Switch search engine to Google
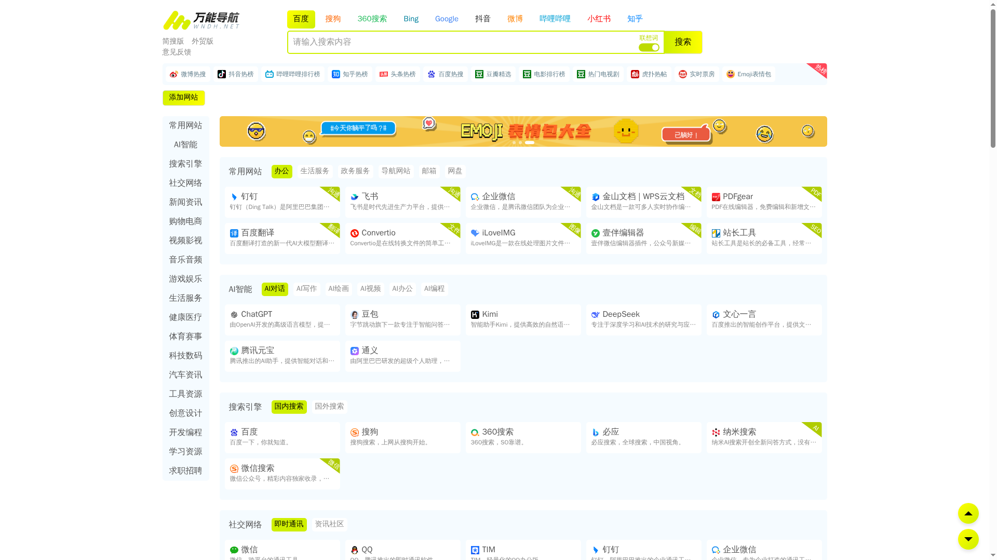Screen dimensions: 997x560 (446, 19)
